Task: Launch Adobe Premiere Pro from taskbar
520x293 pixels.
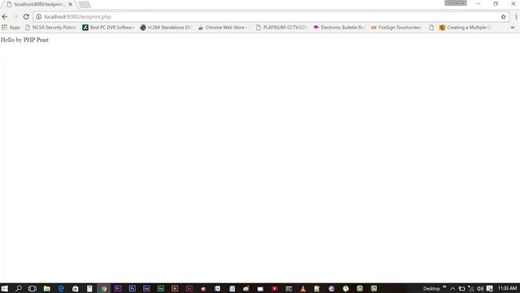Action: pos(118,288)
